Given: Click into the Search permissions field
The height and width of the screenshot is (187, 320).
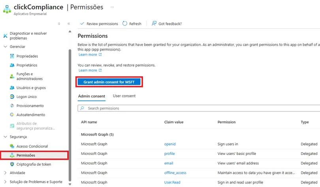Looking at the screenshot, I should [x=199, y=108].
